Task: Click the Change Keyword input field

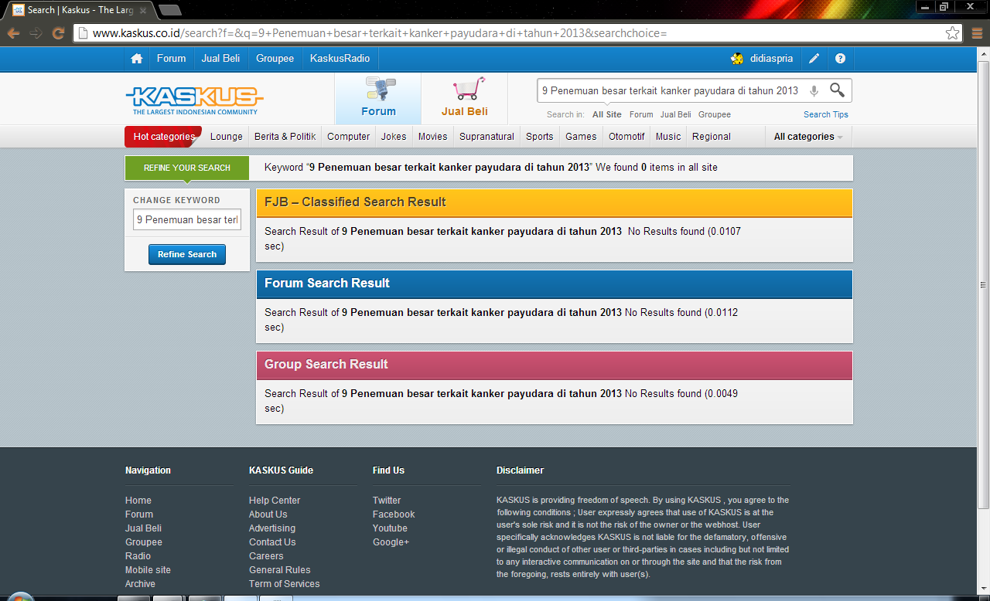Action: click(x=187, y=219)
